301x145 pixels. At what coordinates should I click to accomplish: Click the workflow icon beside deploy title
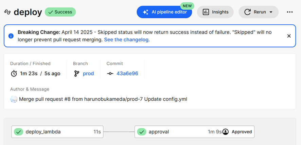pyautogui.click(x=7, y=12)
